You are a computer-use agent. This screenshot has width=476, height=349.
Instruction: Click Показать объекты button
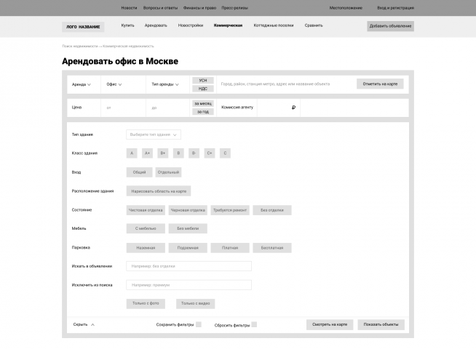coord(381,324)
